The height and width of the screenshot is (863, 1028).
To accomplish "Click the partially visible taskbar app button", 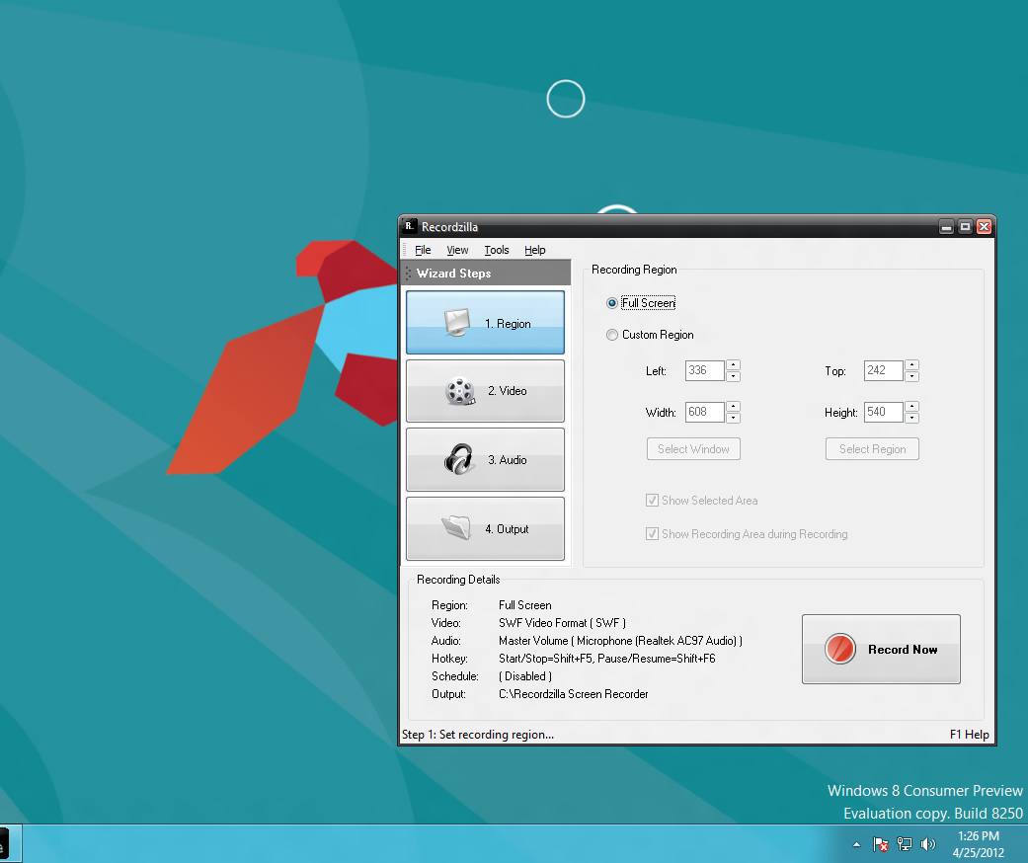I will pos(11,844).
